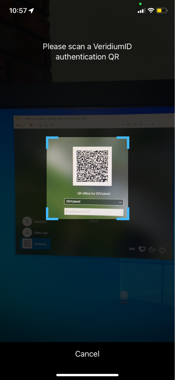The image size is (175, 380).
Task: Open the DEV\david account dropdown
Action: (x=94, y=202)
